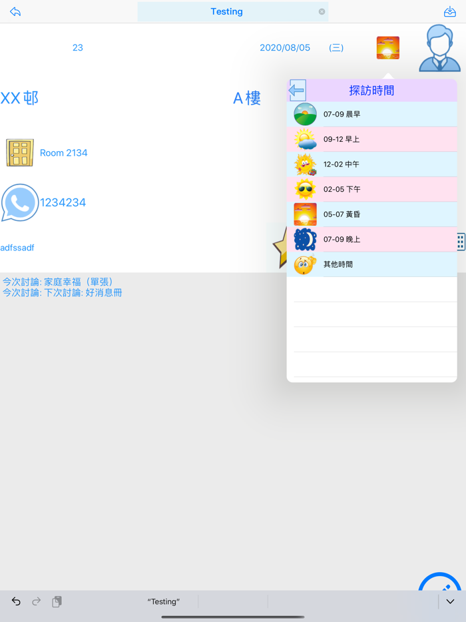Tap the redo arrow in keyboard bar
Viewport: 466px width, 622px height.
[36, 601]
